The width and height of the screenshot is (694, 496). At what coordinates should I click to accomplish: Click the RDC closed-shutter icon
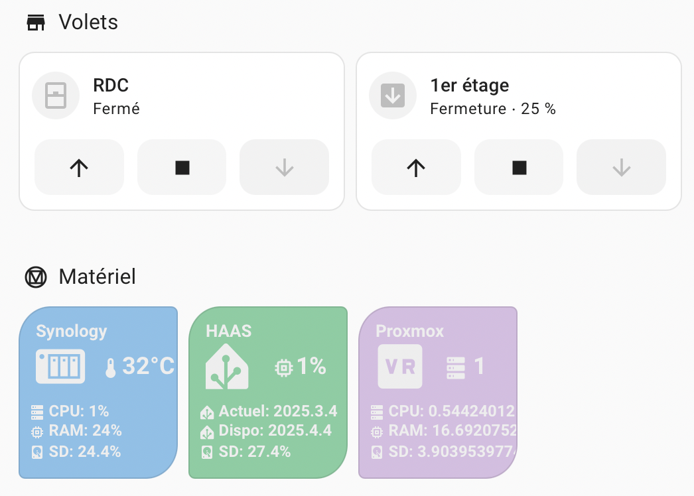point(56,95)
